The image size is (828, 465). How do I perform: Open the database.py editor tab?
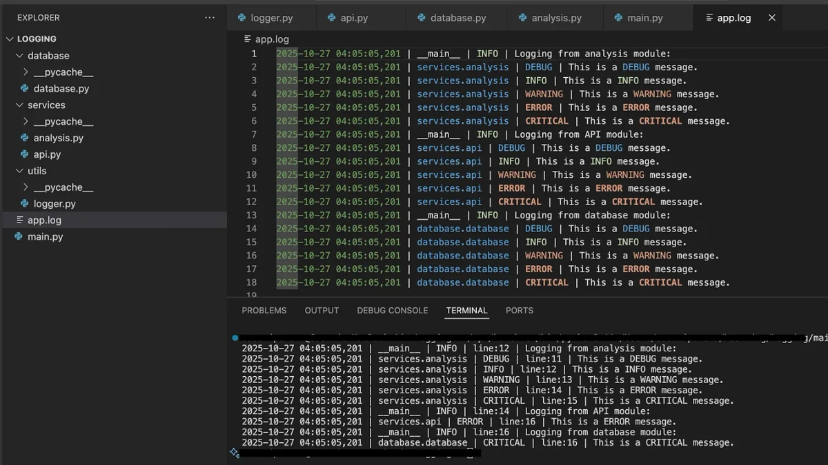click(x=457, y=18)
